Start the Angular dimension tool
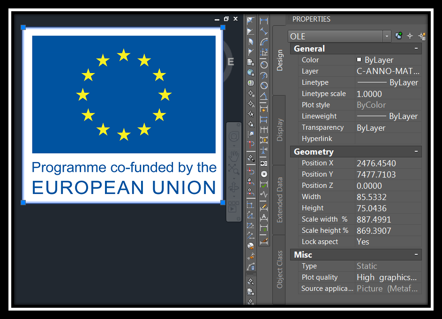Image resolution: width=442 pixels, height=319 pixels. click(x=264, y=96)
